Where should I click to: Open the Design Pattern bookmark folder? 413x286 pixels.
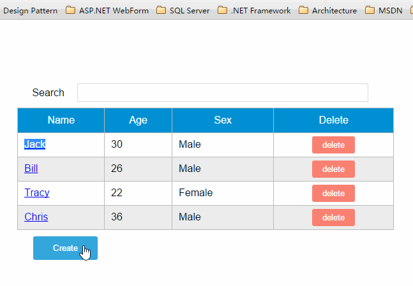[30, 11]
